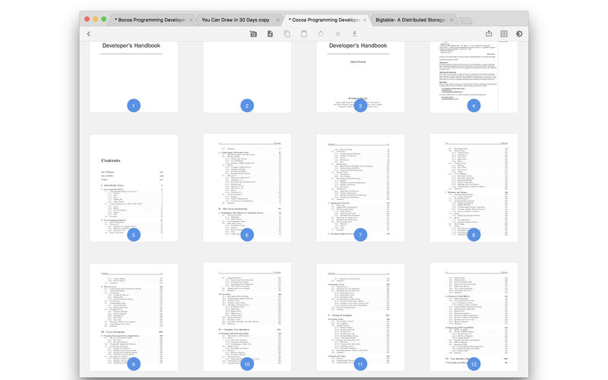Image resolution: width=608 pixels, height=380 pixels.
Task: Select page 10 thumbnail
Action: [x=247, y=317]
